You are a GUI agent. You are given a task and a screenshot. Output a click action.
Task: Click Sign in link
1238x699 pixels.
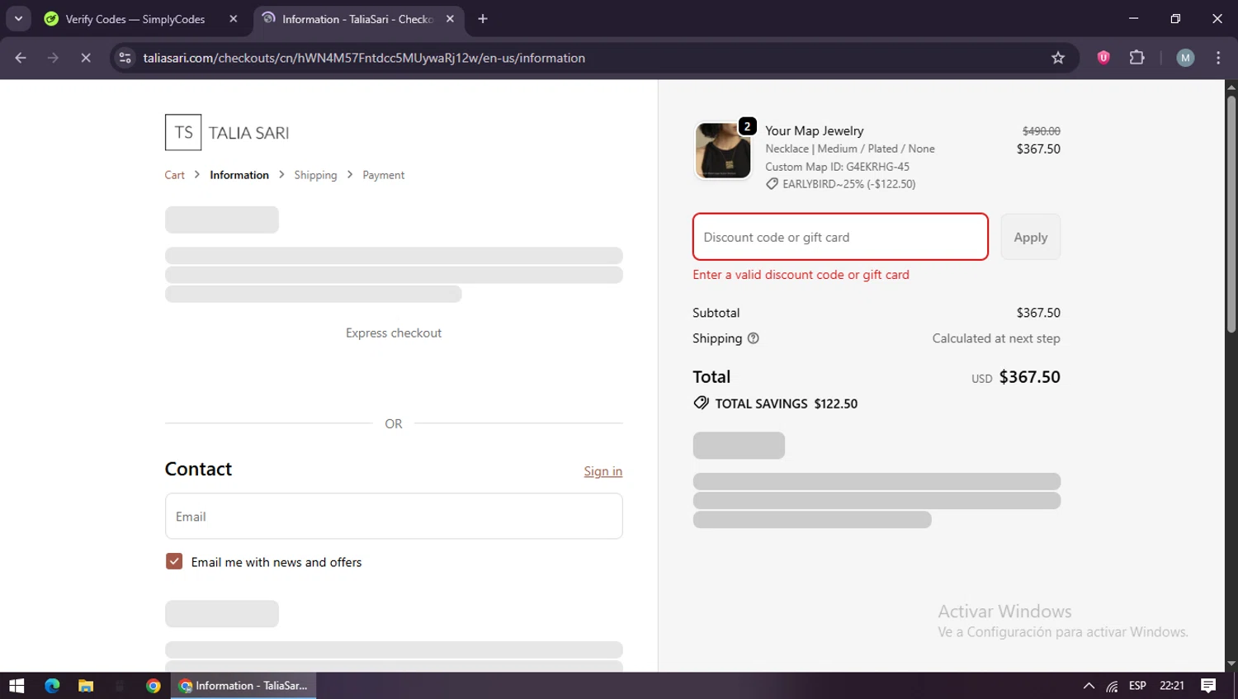[603, 471]
